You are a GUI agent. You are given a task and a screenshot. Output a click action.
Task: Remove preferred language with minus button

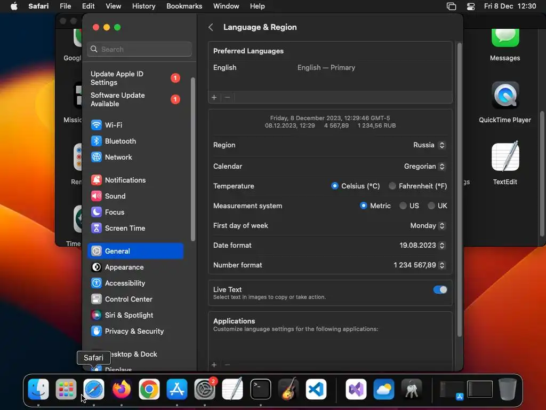click(227, 97)
